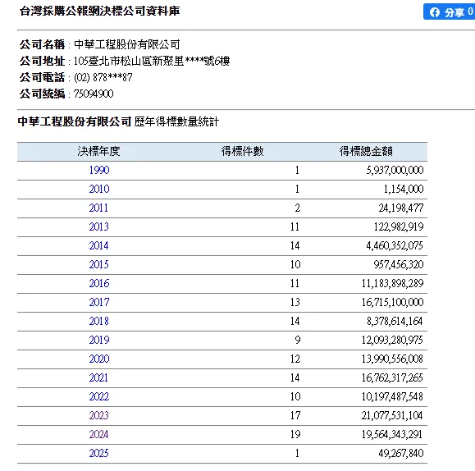Screen dimensions: 475x471
Task: Click award count 12 in 2020 row
Action: tap(295, 359)
